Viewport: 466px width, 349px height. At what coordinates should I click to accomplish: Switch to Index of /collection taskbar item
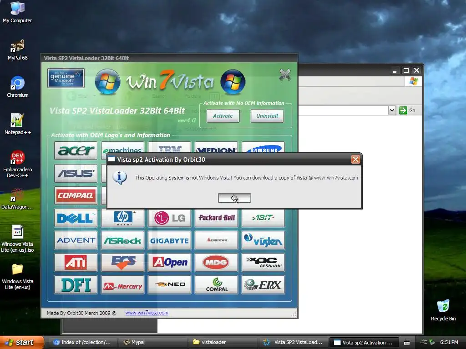82,342
